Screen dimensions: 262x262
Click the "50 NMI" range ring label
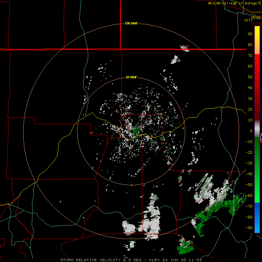[x=131, y=77]
